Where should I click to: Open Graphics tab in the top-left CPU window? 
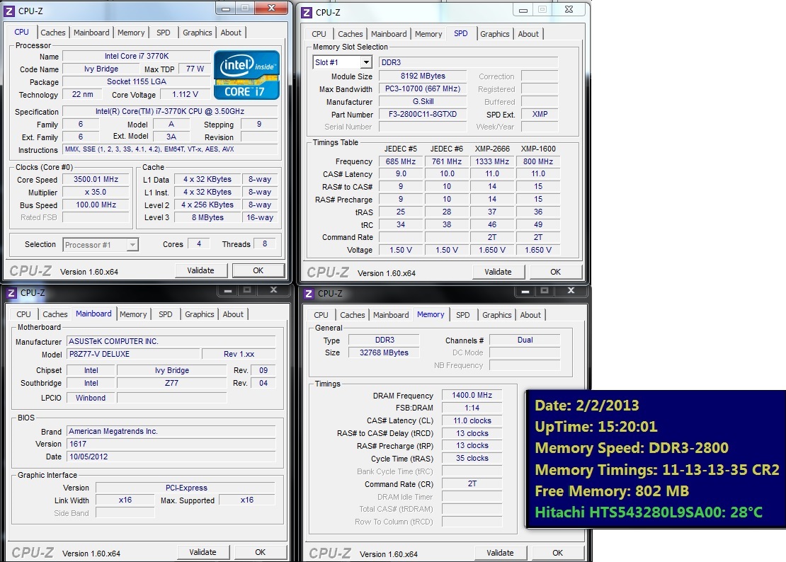pos(197,33)
